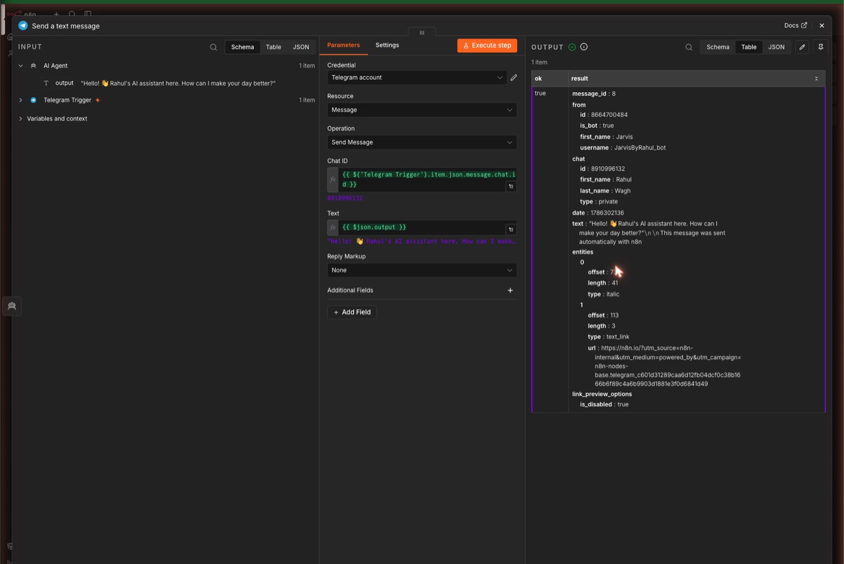844x564 pixels.
Task: Click the Text expression field
Action: [422, 227]
